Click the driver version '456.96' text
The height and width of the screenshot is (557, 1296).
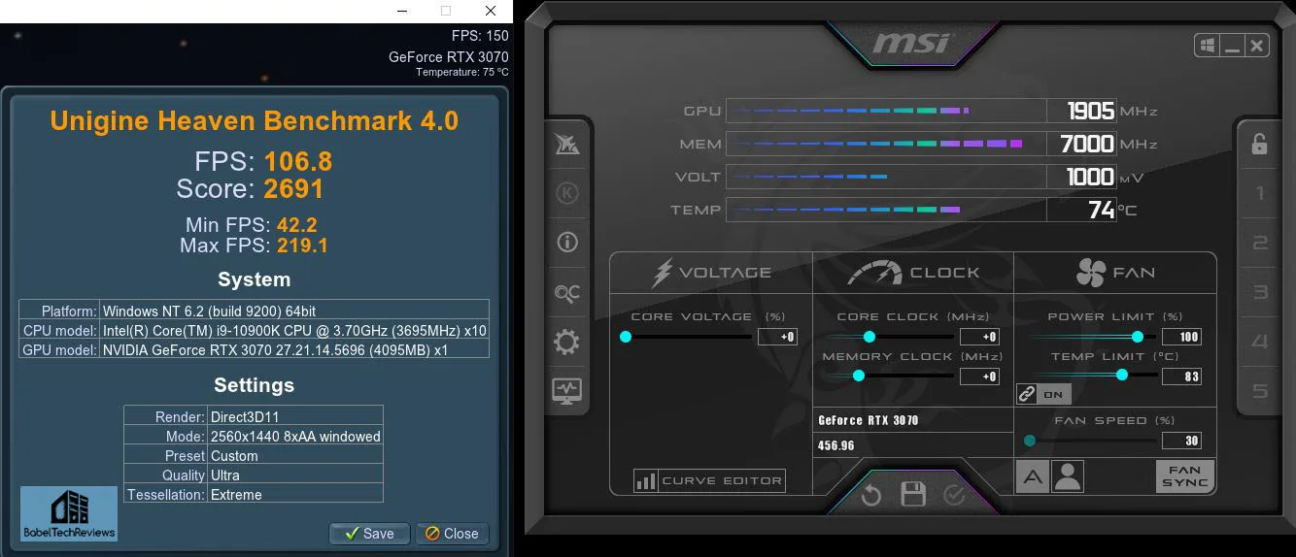(836, 445)
